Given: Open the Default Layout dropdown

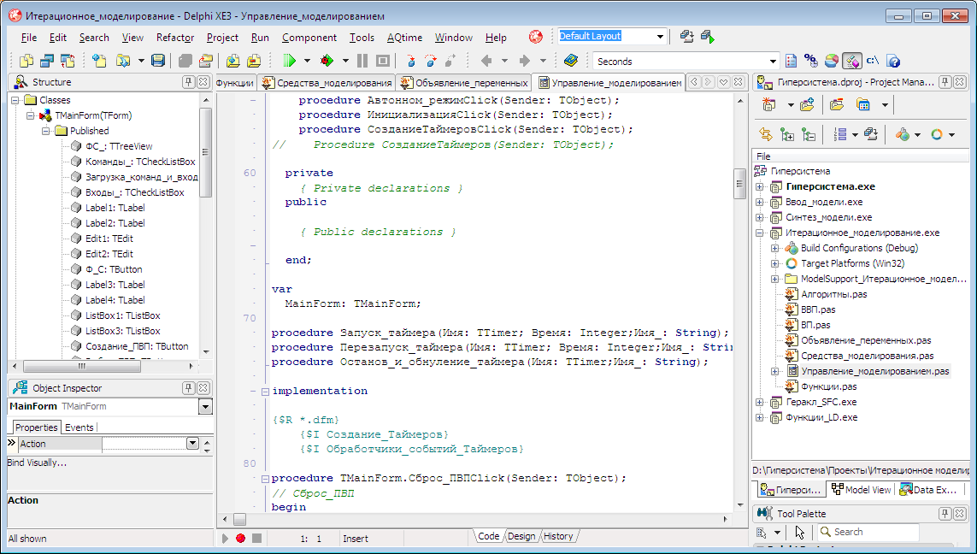Looking at the screenshot, I should 660,37.
